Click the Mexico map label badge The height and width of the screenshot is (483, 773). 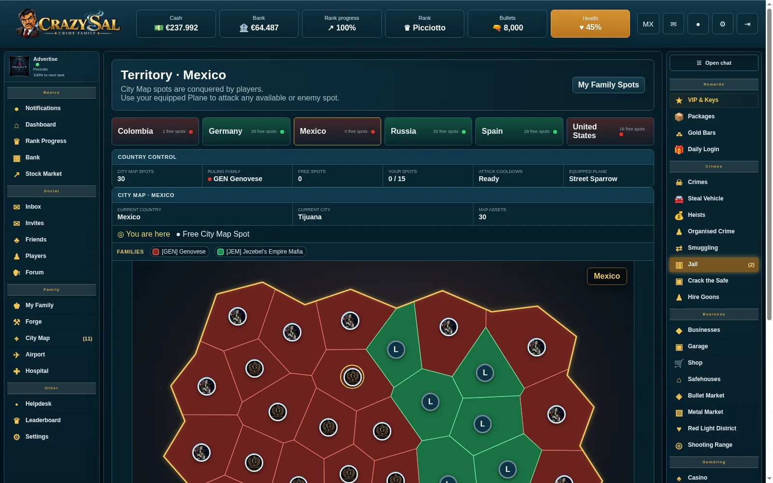[x=607, y=276]
